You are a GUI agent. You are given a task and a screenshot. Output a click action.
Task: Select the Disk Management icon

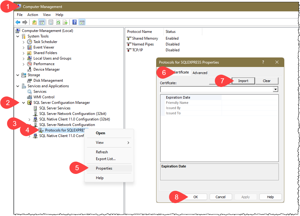click(30, 81)
